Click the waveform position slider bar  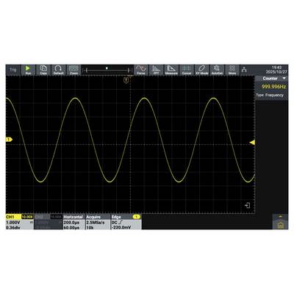click(x=107, y=71)
